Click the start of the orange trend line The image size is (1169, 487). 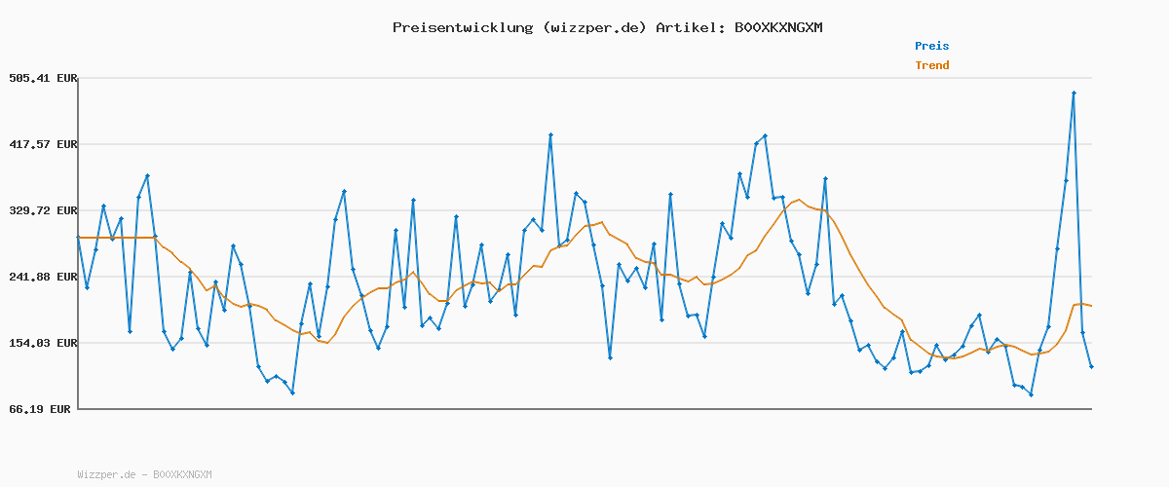79,238
